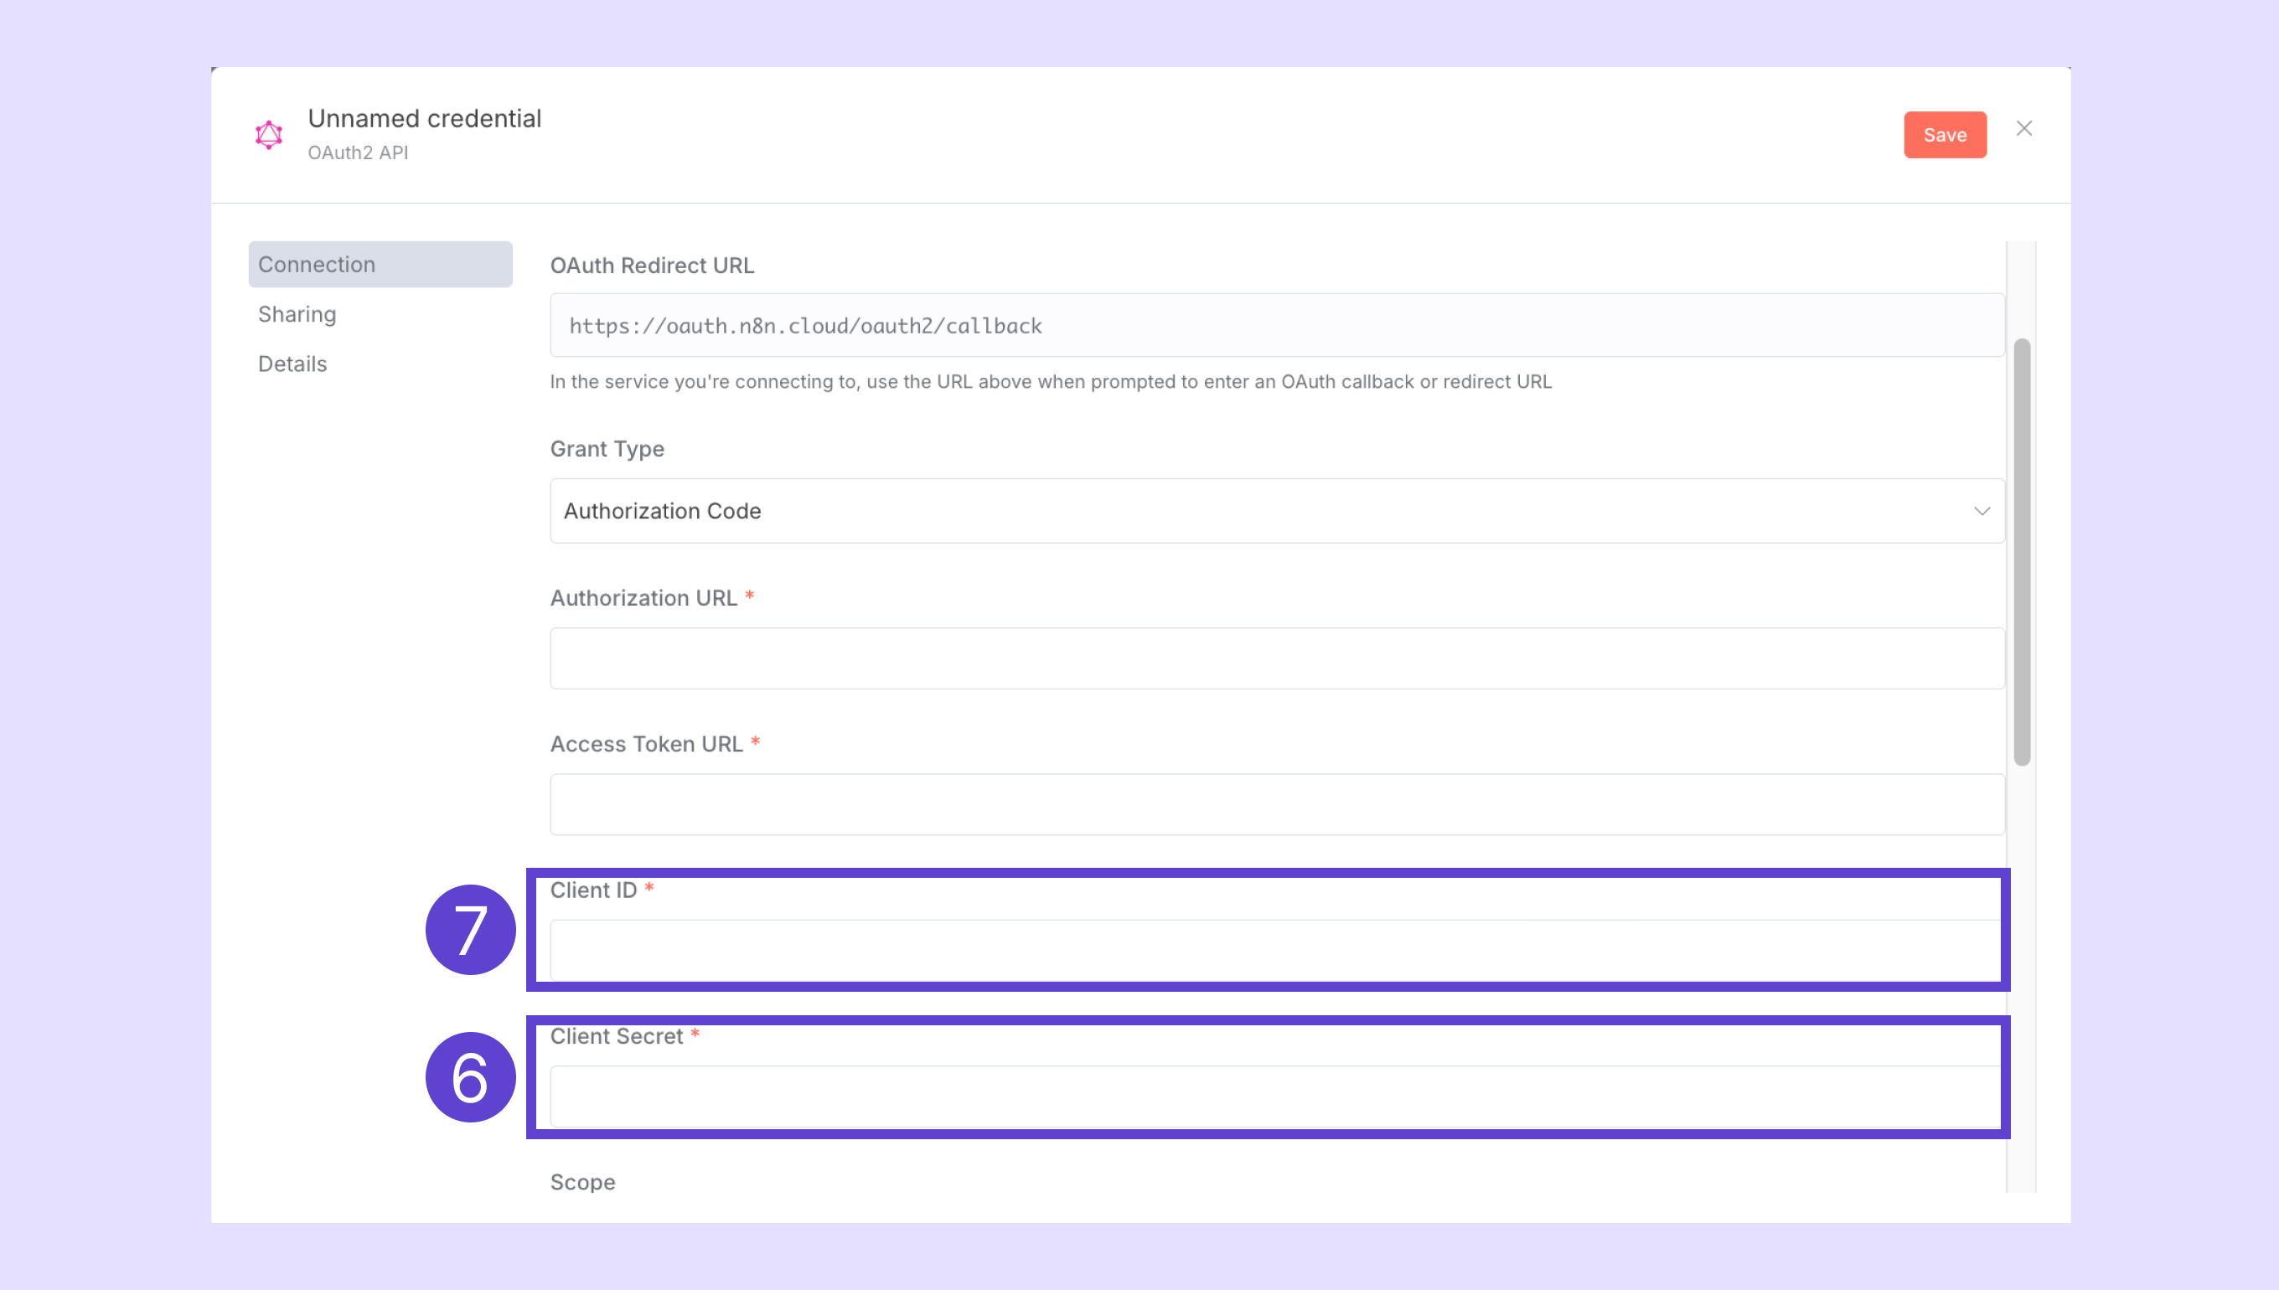This screenshot has height=1290, width=2279.
Task: Switch to the Connection tab
Action: 380,264
